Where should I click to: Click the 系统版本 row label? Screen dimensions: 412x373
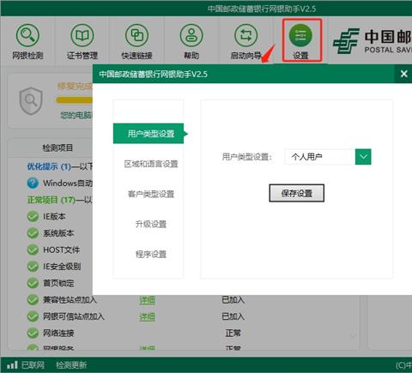58,233
